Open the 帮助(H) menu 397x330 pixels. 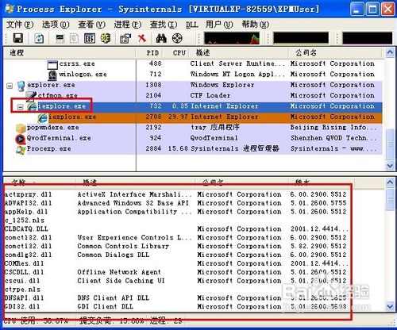point(256,25)
